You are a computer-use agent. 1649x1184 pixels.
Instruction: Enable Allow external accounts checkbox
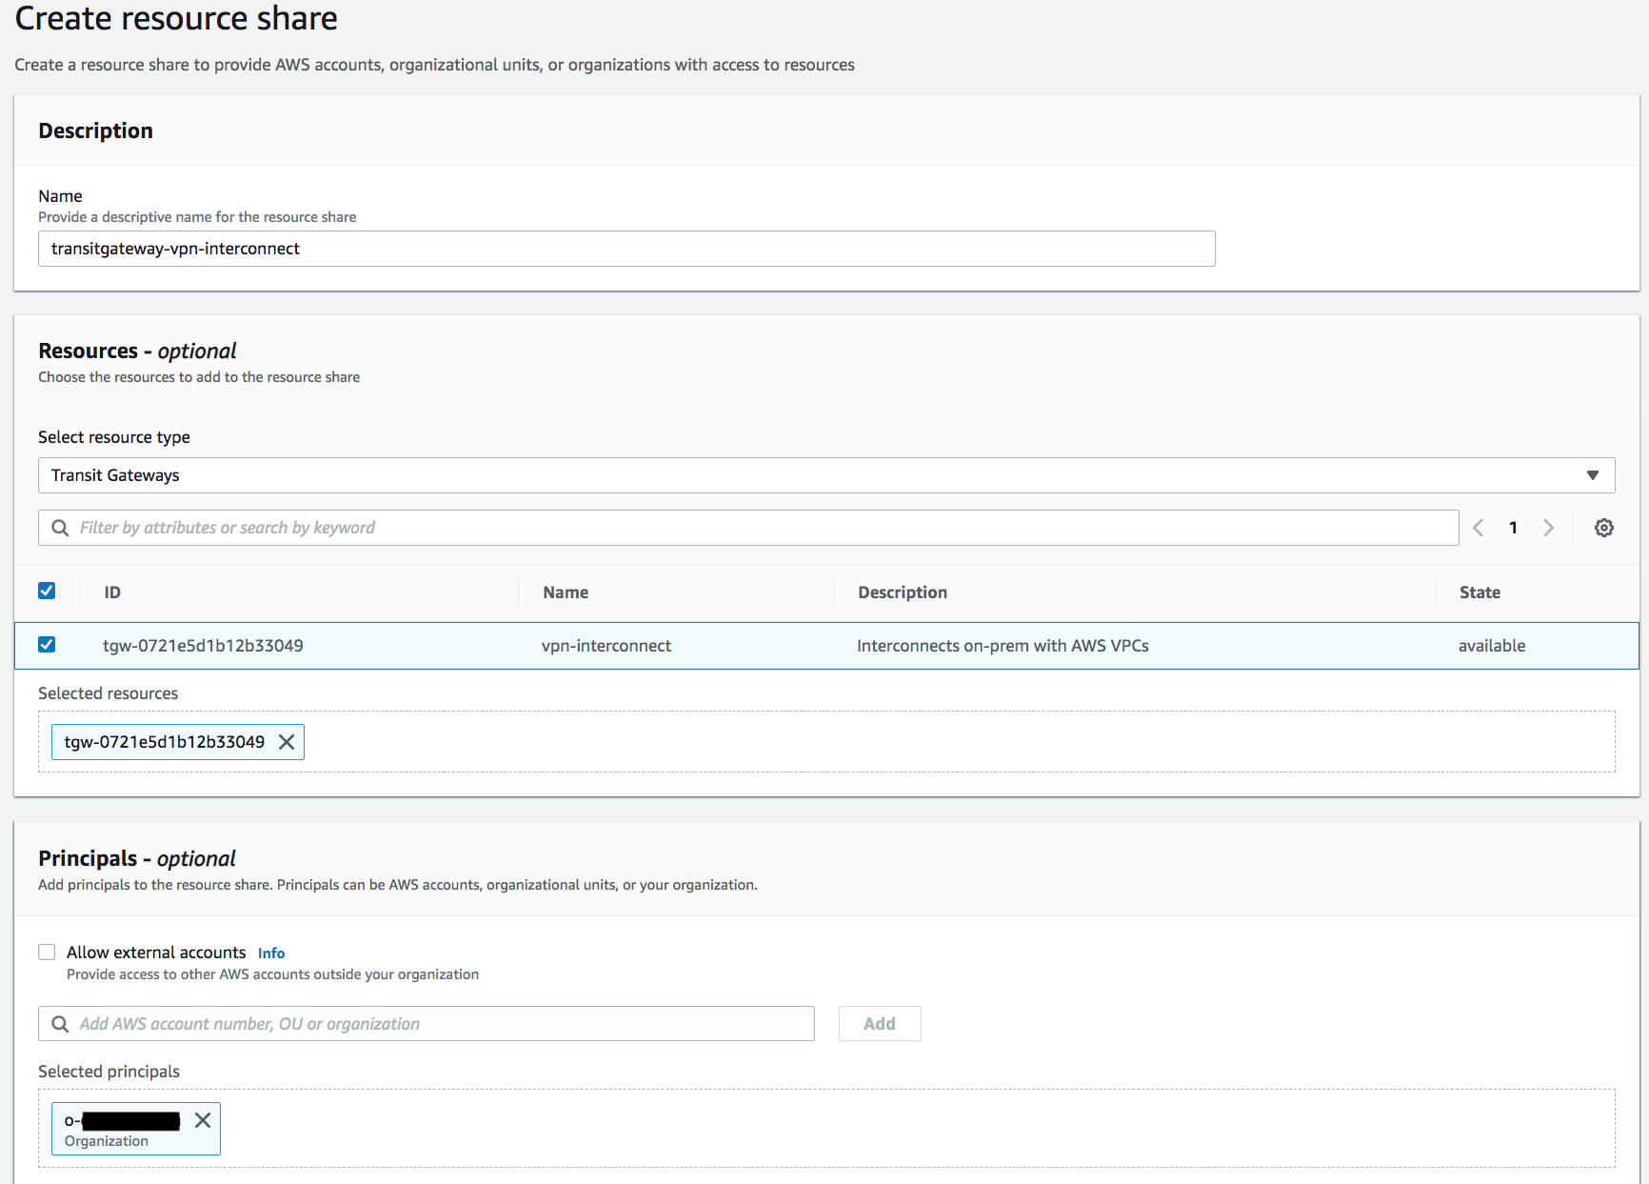click(47, 953)
